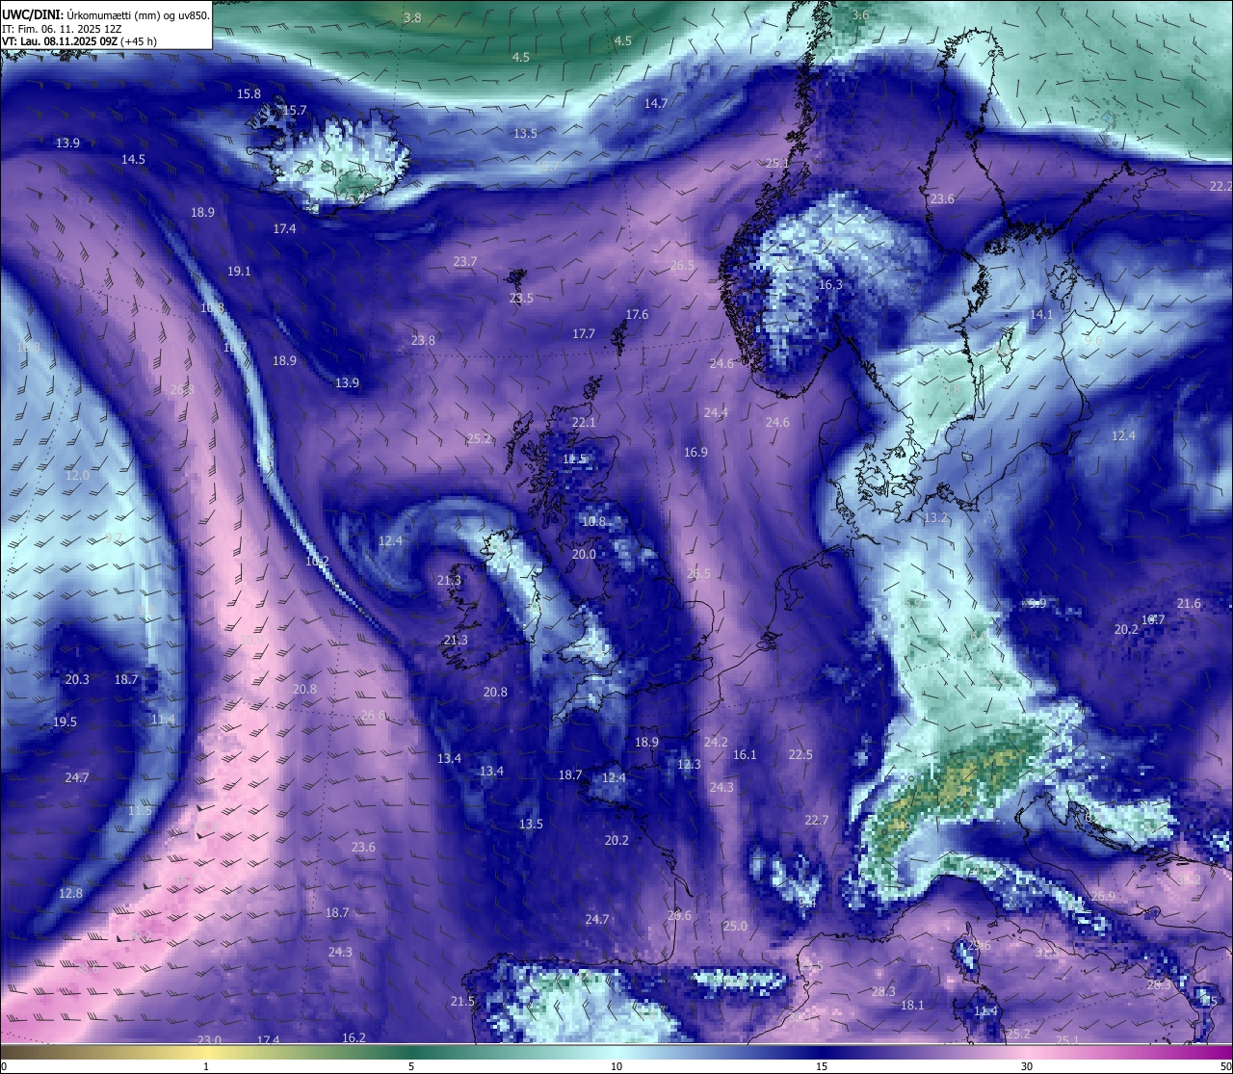Click the 19.5 value on the map
Image resolution: width=1233 pixels, height=1074 pixels.
point(65,722)
